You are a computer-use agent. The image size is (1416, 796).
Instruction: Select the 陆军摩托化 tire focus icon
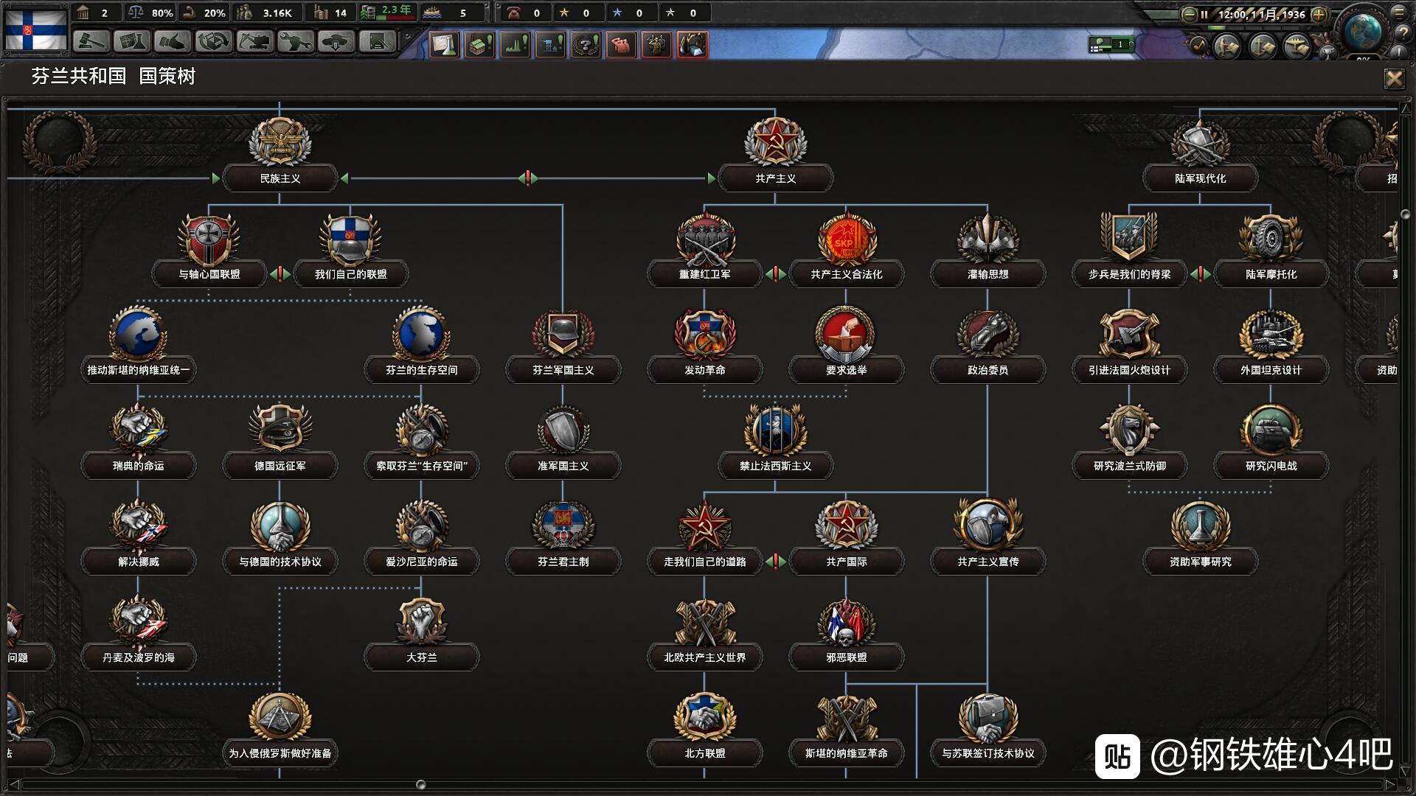click(1271, 239)
